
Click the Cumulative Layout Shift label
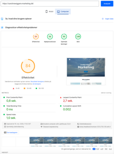coord(72,106)
